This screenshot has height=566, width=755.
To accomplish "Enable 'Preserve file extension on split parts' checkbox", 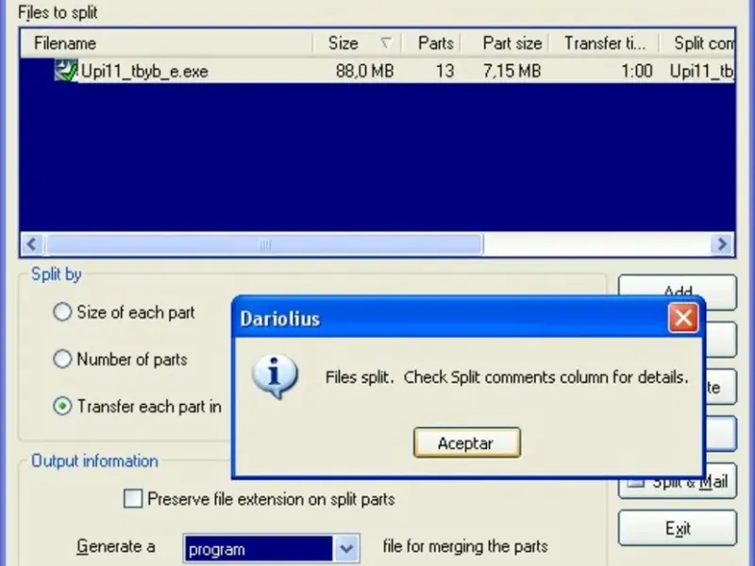I will [133, 499].
